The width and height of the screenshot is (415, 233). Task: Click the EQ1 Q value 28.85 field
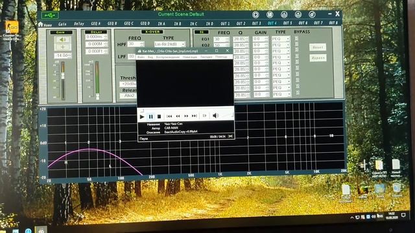click(241, 39)
